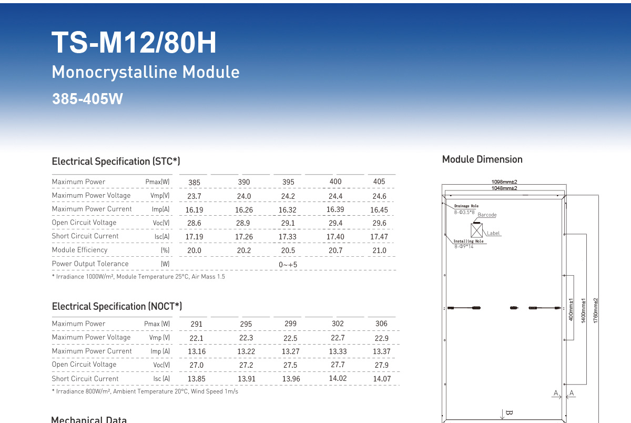
Task: Click the 17.47 Isc value
Action: click(379, 237)
